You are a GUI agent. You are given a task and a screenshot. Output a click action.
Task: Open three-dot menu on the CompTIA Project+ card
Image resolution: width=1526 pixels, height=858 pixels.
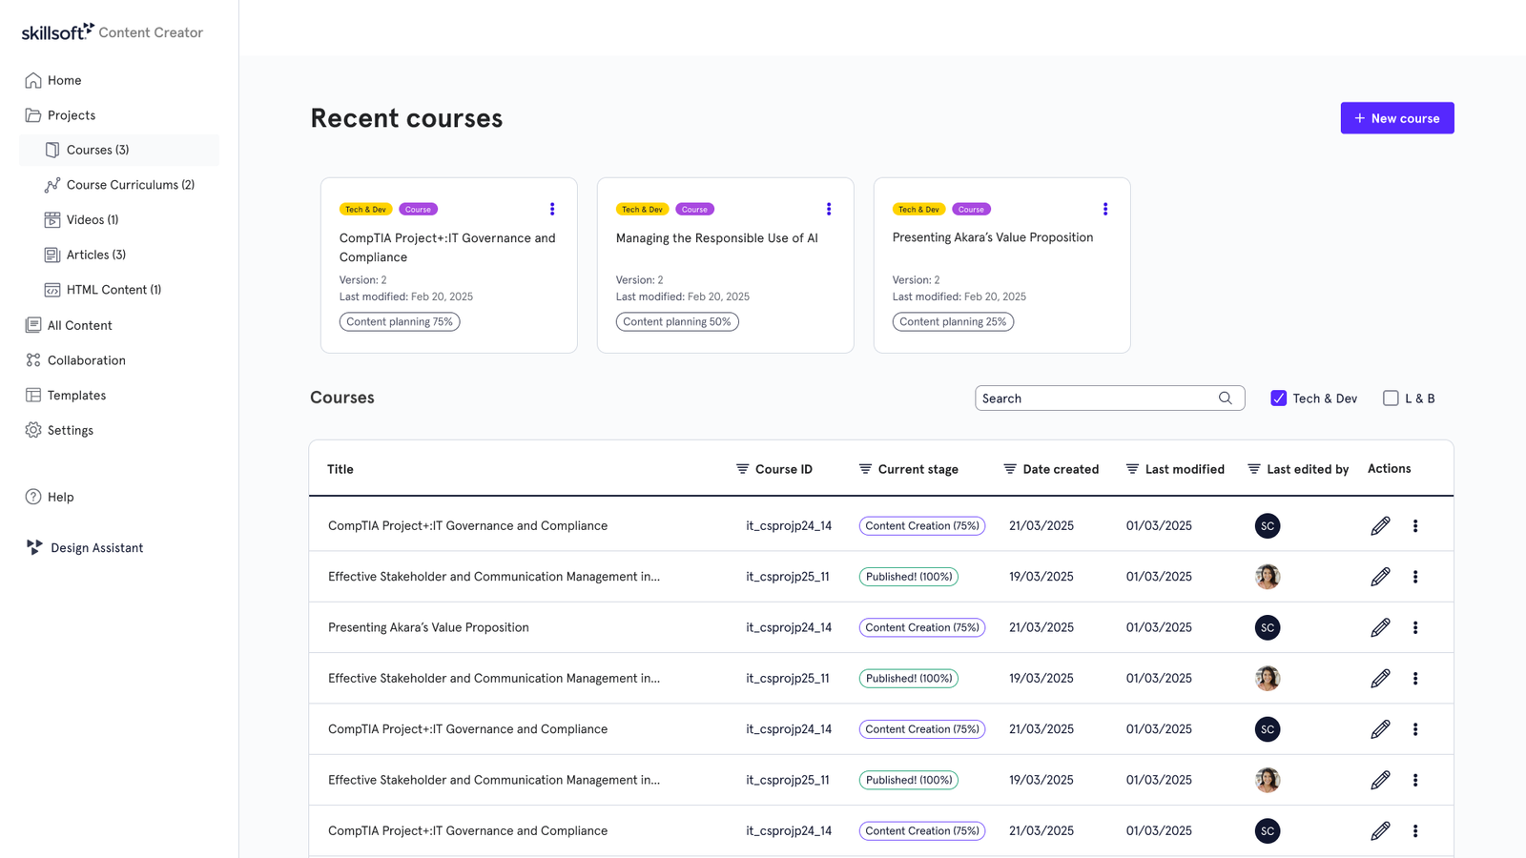point(552,209)
